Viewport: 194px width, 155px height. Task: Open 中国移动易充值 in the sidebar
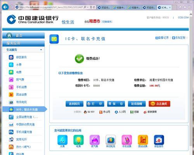[x=25, y=124]
